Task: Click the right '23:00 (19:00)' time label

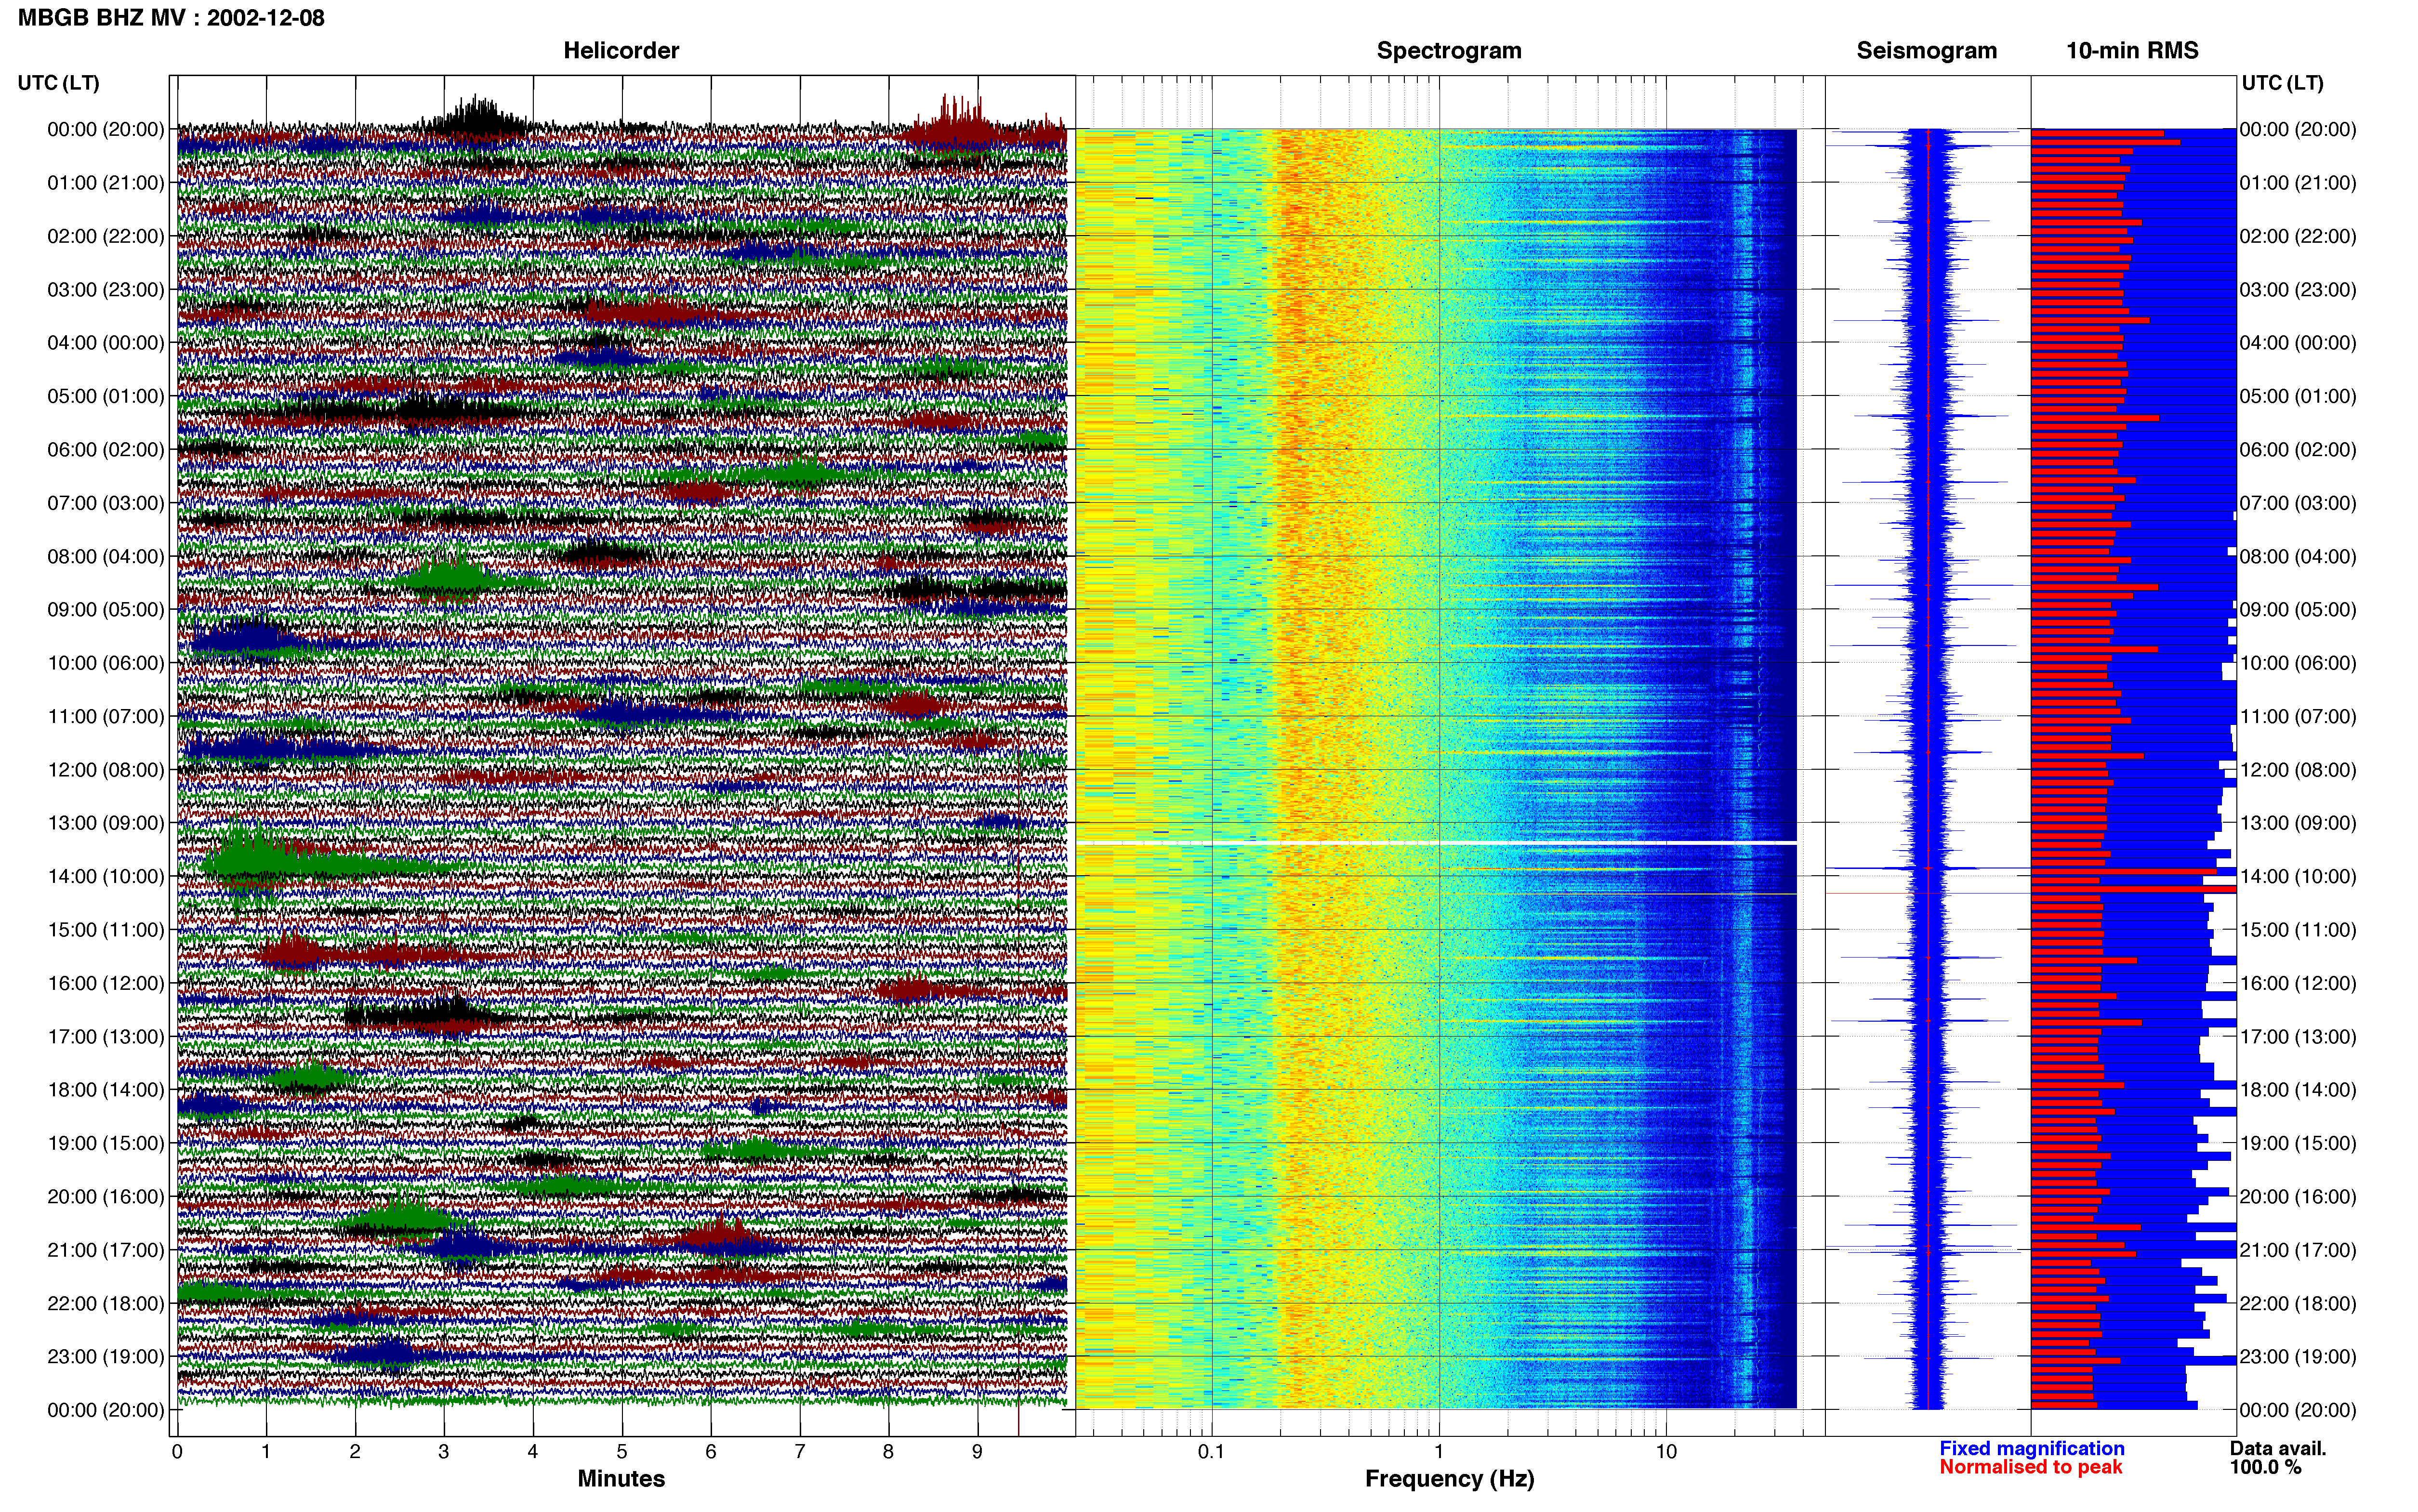Action: click(x=2298, y=1356)
